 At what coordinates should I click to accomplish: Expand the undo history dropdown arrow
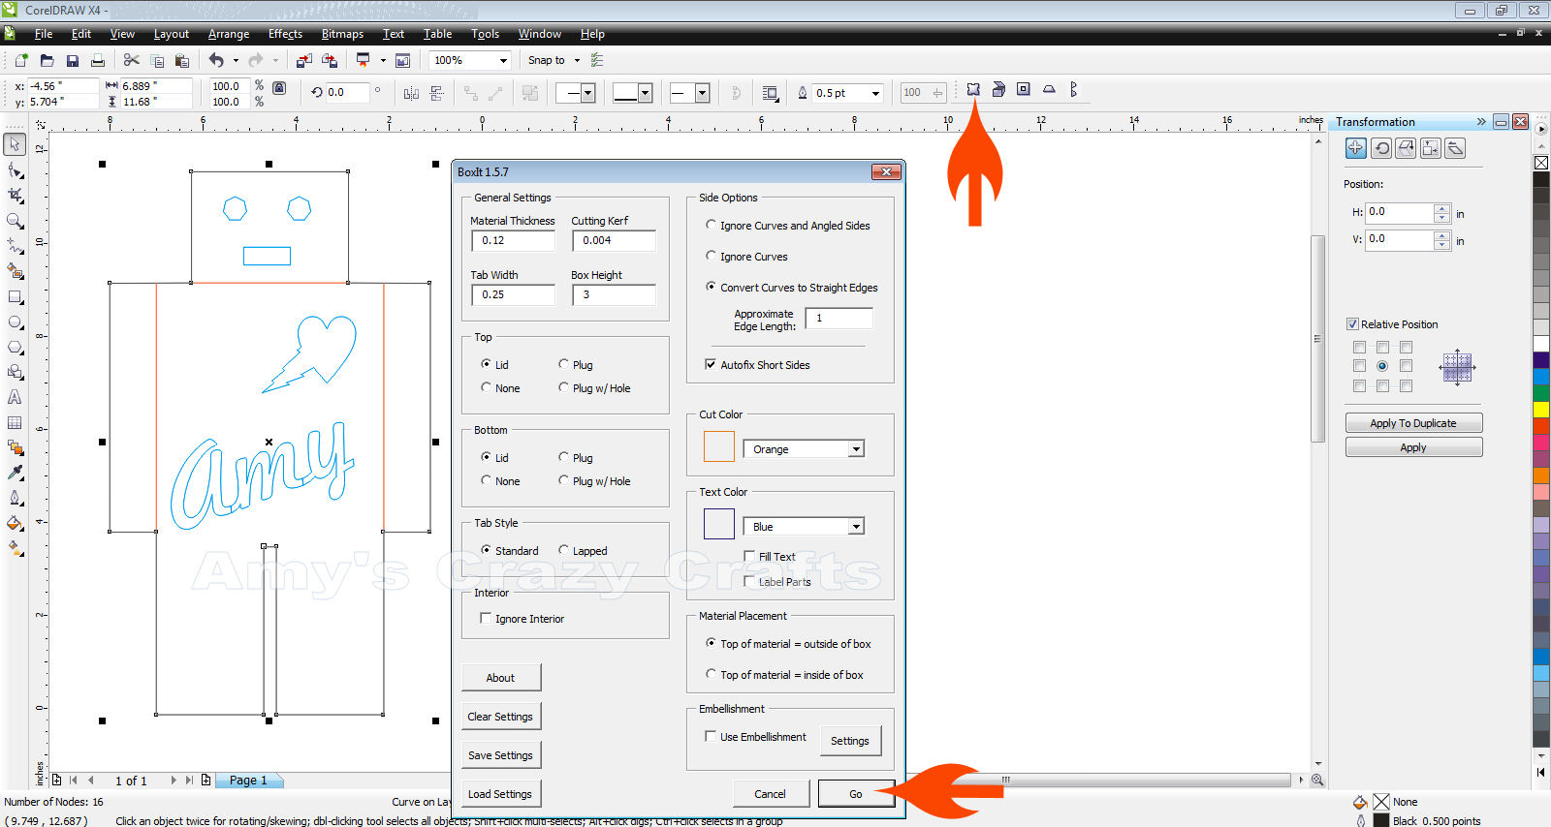point(236,60)
